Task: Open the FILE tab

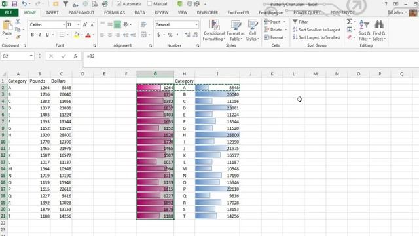Action: click(x=9, y=12)
